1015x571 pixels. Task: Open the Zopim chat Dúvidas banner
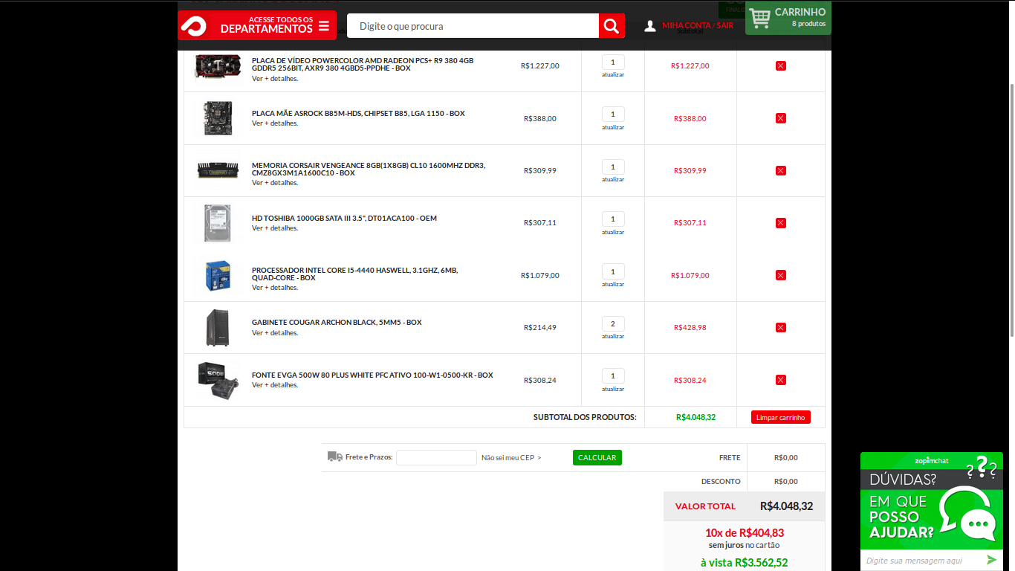tap(932, 502)
